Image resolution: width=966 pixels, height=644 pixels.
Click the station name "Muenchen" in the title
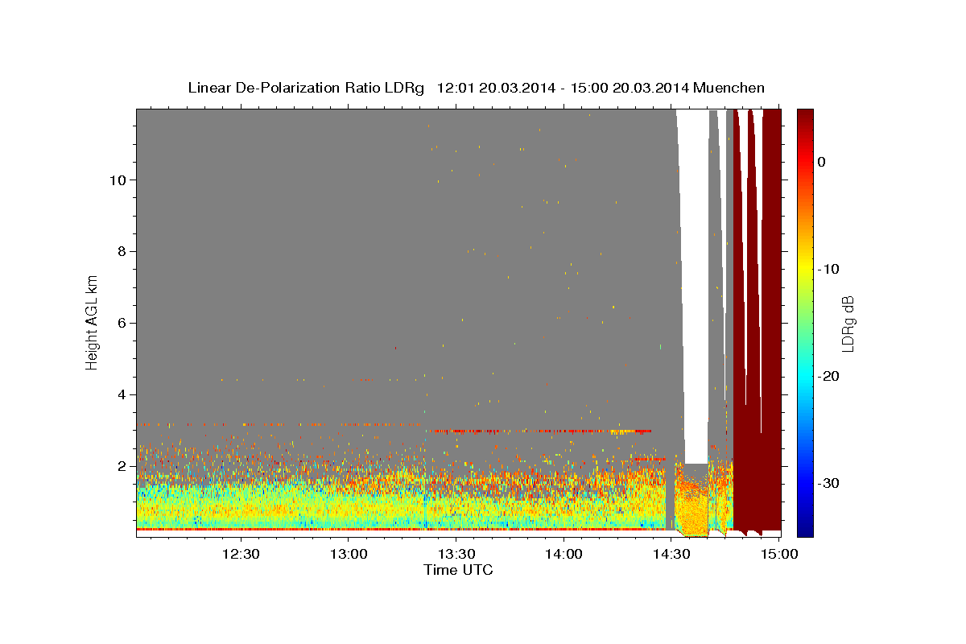click(729, 88)
